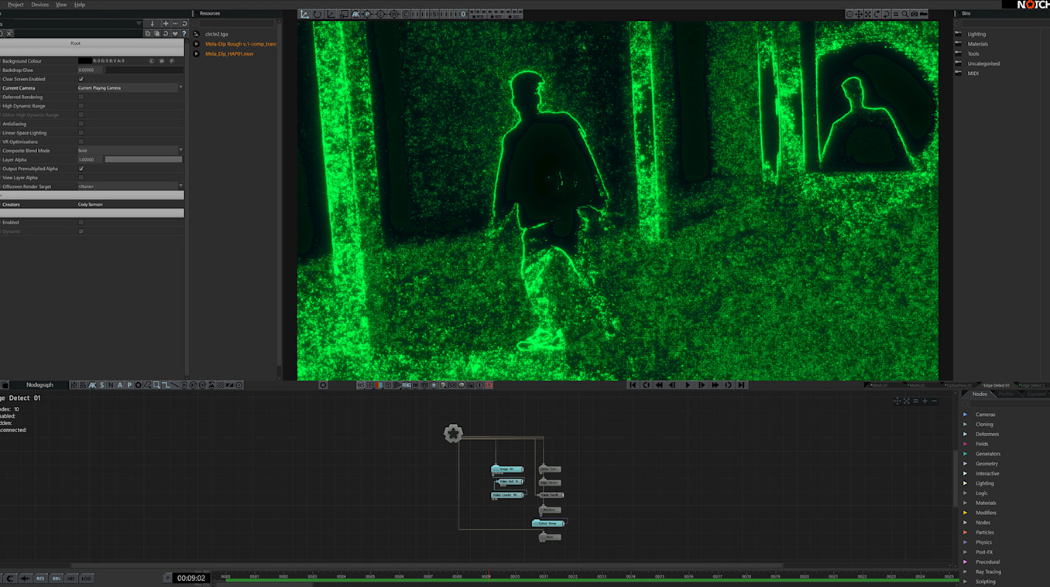
Task: Expand the Particles node category
Action: [x=965, y=532]
